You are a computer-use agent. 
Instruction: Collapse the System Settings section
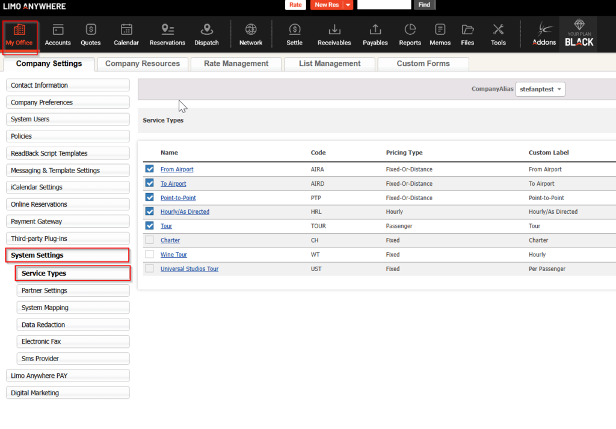[67, 255]
